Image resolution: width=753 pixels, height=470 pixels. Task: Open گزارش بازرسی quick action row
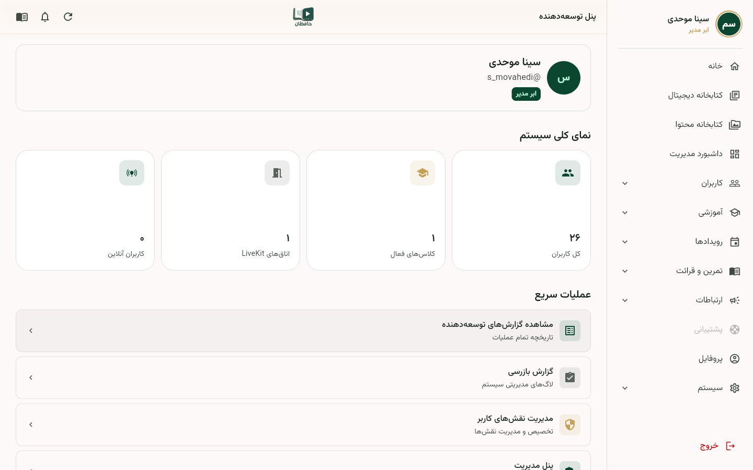pyautogui.click(x=303, y=378)
